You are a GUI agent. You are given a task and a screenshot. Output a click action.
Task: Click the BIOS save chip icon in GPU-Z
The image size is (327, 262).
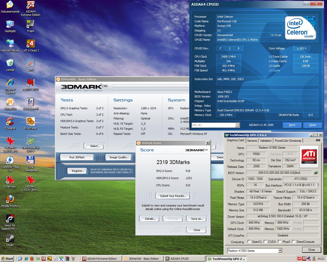point(316,173)
